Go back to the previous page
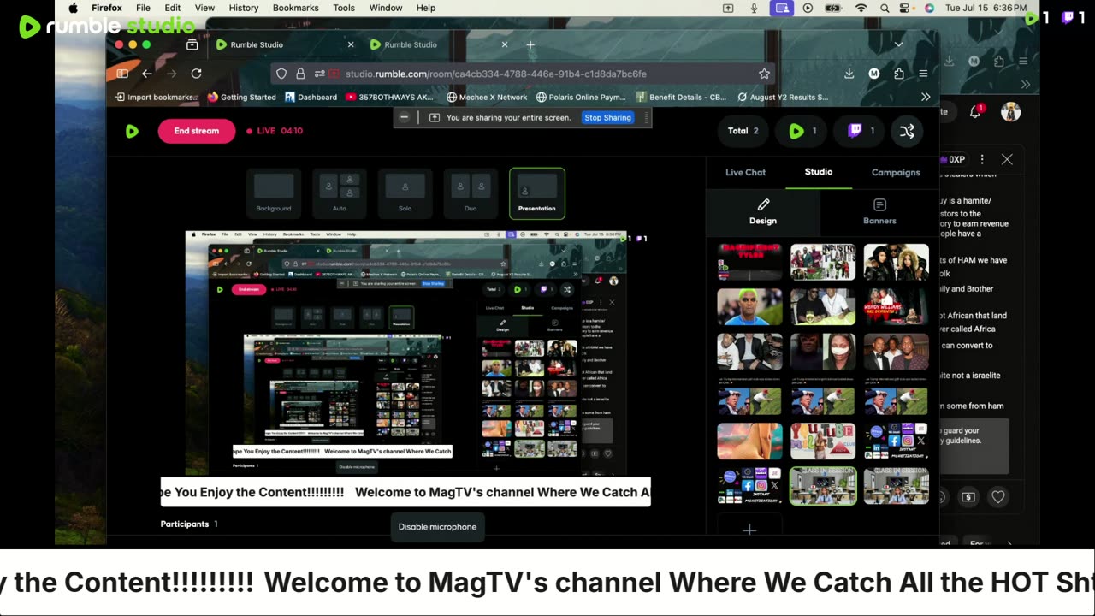The width and height of the screenshot is (1095, 616). tap(147, 74)
